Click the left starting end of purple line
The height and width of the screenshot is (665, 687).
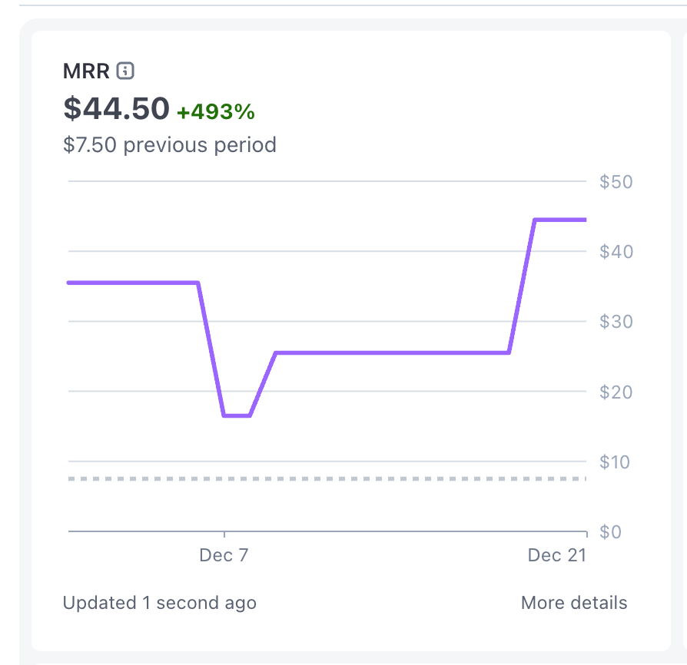(x=70, y=283)
